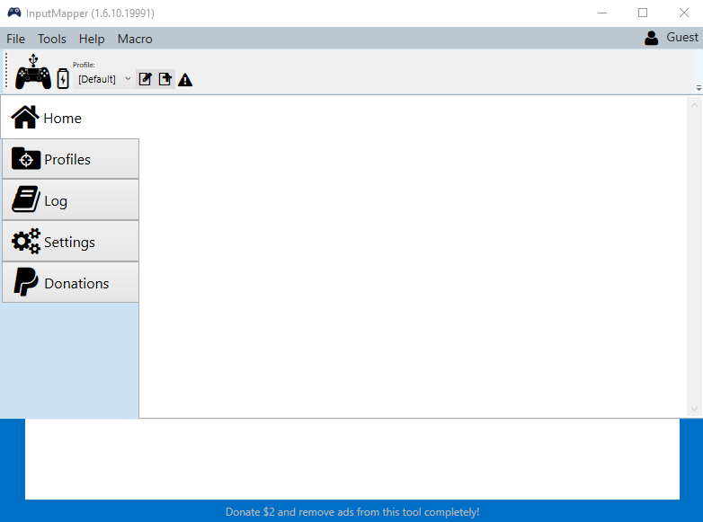Click the toolbar overflow arrow
The height and width of the screenshot is (522, 703).
pyautogui.click(x=699, y=88)
